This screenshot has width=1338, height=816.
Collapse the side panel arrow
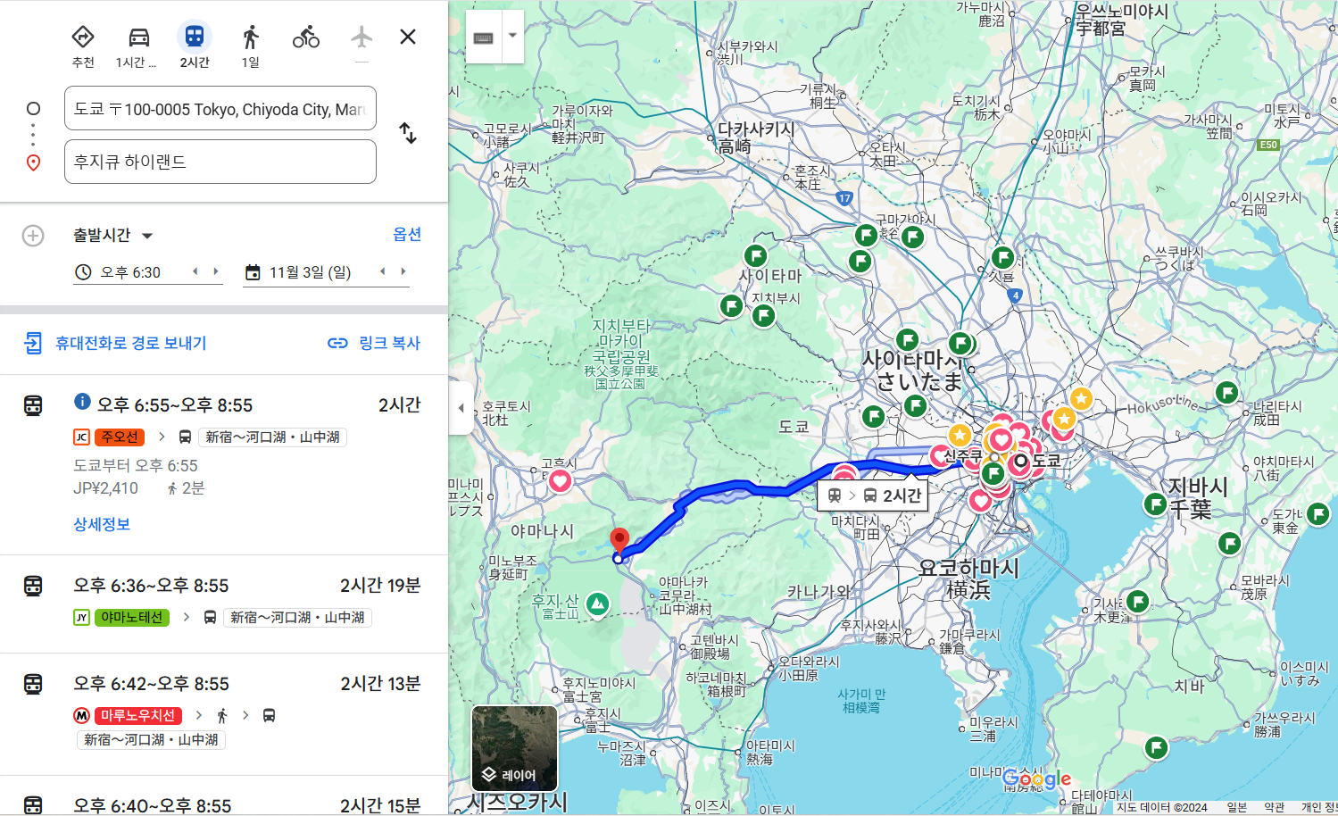coord(461,408)
